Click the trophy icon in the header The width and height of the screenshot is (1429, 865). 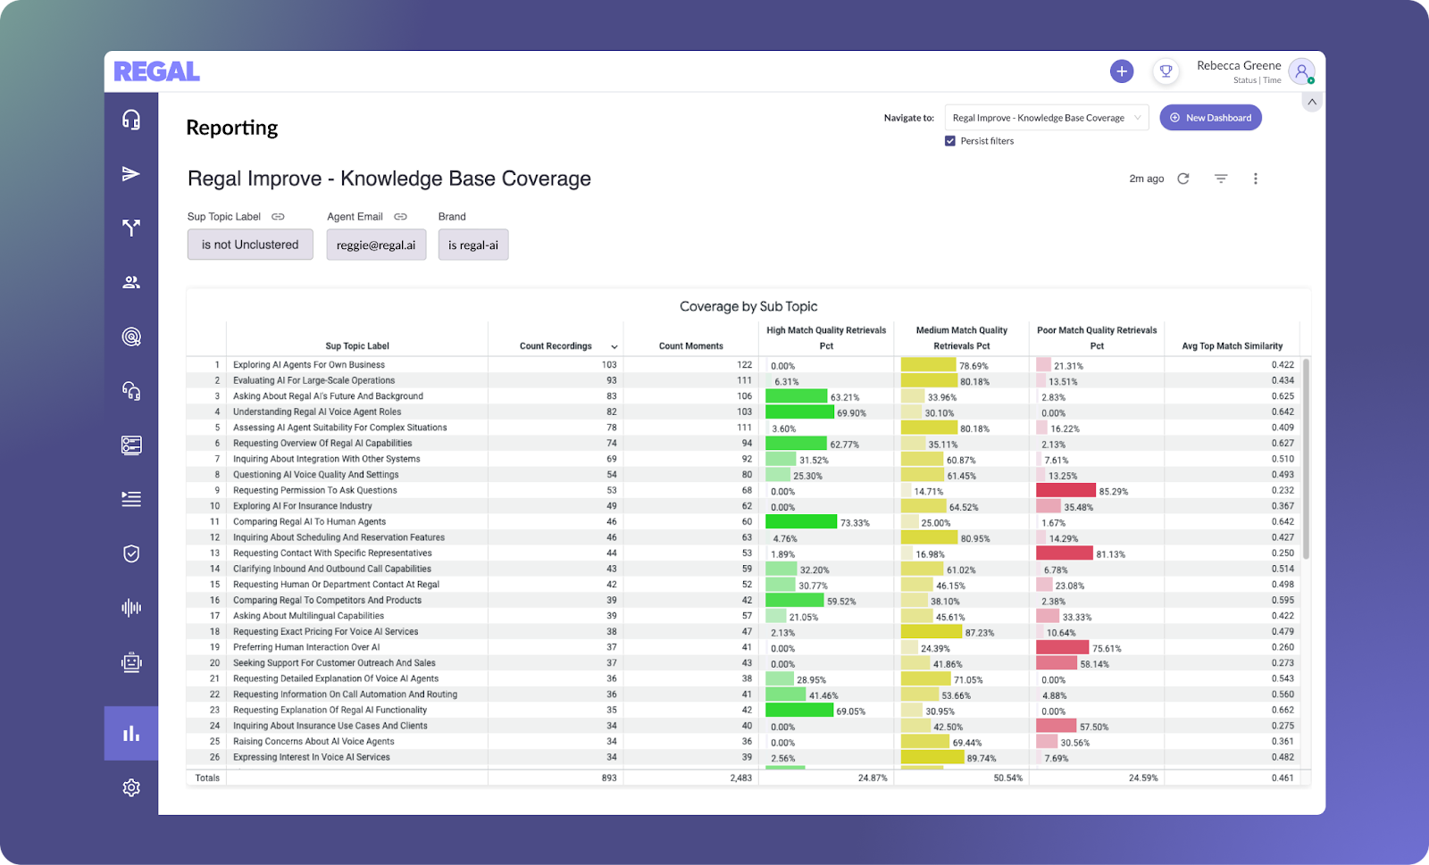click(1166, 71)
